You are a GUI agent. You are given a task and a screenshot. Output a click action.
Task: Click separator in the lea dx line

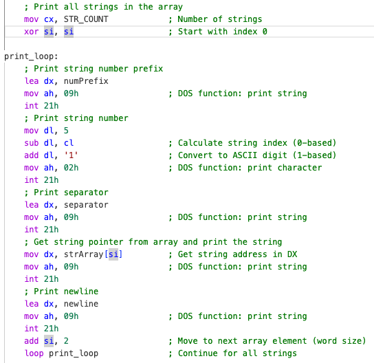pyautogui.click(x=86, y=205)
